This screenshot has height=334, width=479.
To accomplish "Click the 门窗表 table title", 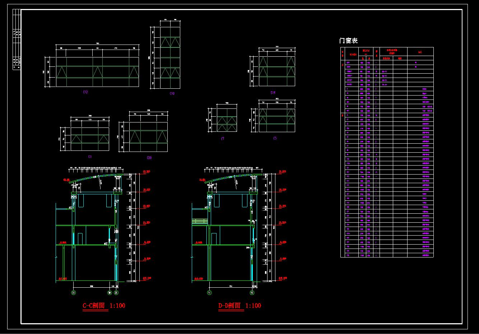I will click(x=349, y=41).
